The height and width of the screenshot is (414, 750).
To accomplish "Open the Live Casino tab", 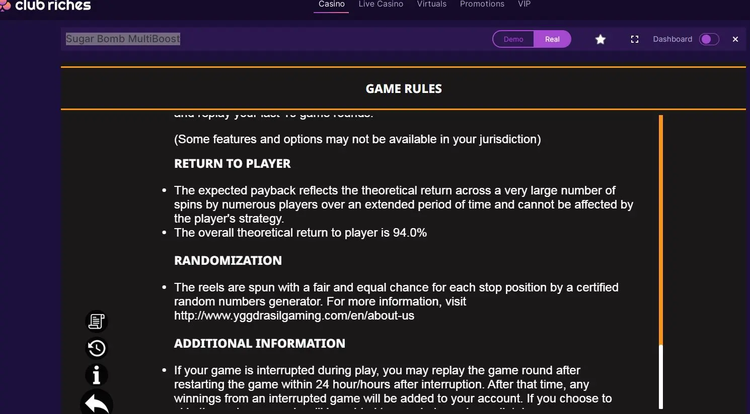I will [381, 5].
